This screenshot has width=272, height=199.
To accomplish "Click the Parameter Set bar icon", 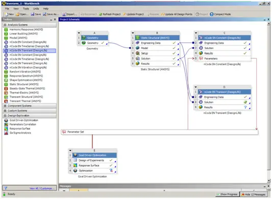I will (x=64, y=132).
